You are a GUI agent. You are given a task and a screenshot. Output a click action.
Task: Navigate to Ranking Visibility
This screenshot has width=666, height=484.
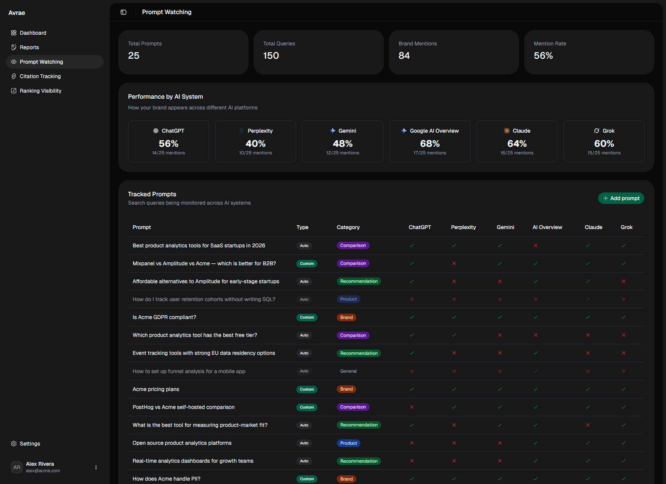pos(55,91)
